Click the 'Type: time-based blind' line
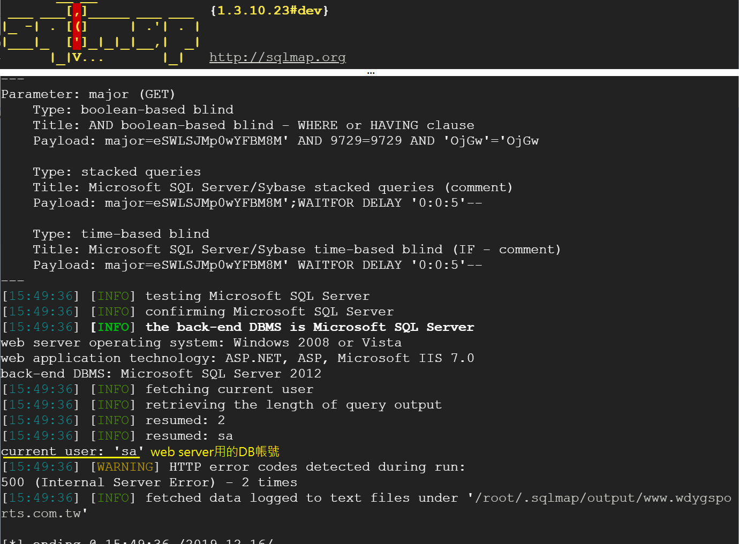The width and height of the screenshot is (739, 544). click(121, 234)
